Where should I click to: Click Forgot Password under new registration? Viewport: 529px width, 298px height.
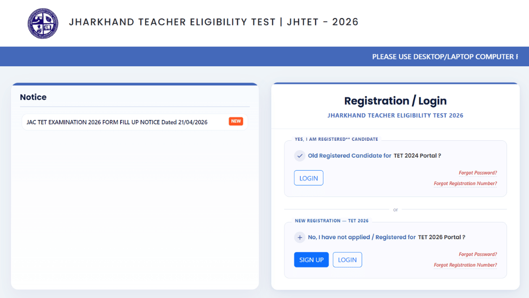pos(477,254)
